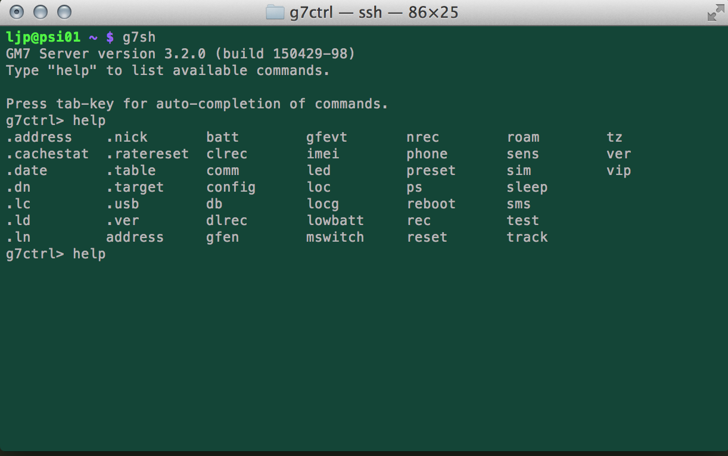The width and height of the screenshot is (728, 456).
Task: Click the g7sh command on first line
Action: coord(139,37)
